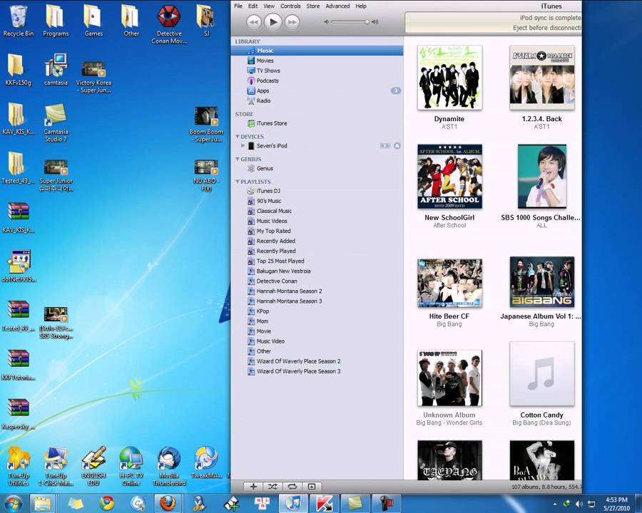Open the Advanced menu
The image size is (642, 513).
pyautogui.click(x=338, y=6)
